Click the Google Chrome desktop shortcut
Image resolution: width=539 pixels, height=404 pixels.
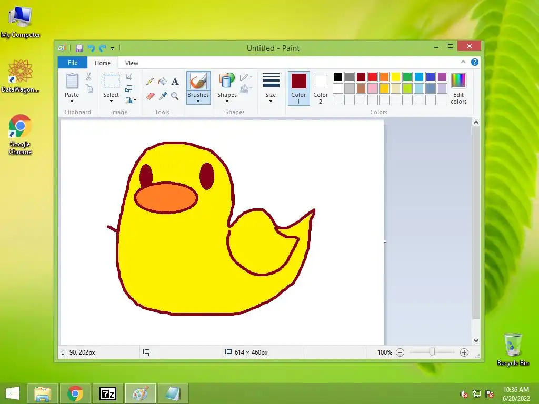pos(20,135)
